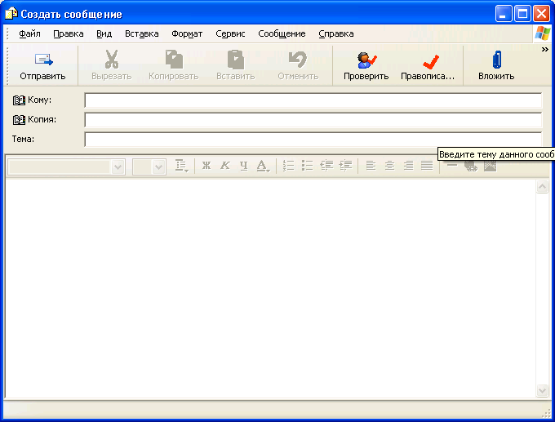555x422 pixels.
Task: Close the Создать сообщение window
Action: click(x=541, y=14)
